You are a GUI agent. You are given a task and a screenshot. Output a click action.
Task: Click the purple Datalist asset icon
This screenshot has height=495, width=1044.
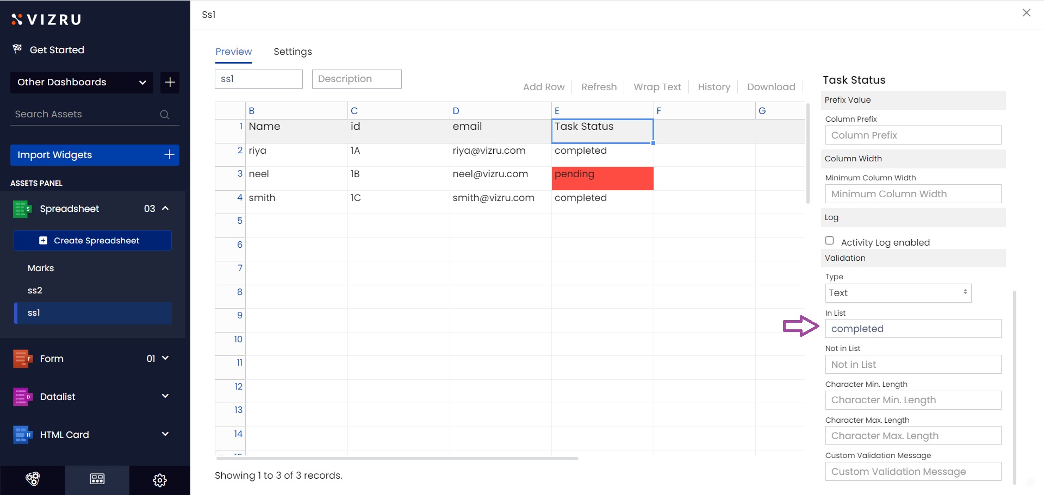(21, 397)
